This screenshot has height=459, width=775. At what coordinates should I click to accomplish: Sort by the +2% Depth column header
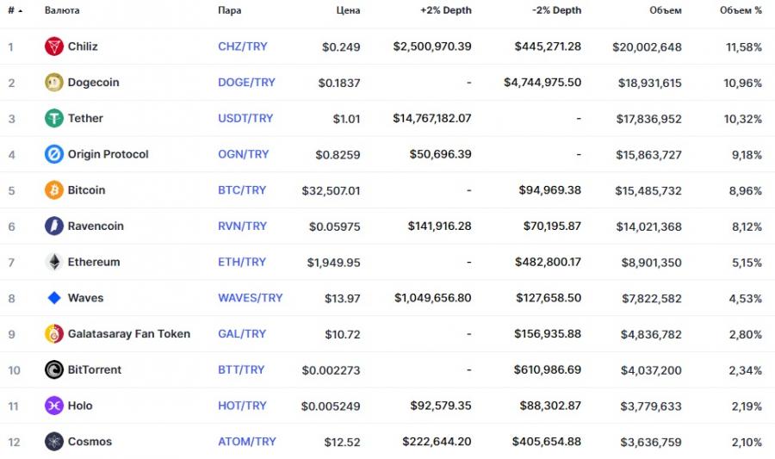coord(445,10)
